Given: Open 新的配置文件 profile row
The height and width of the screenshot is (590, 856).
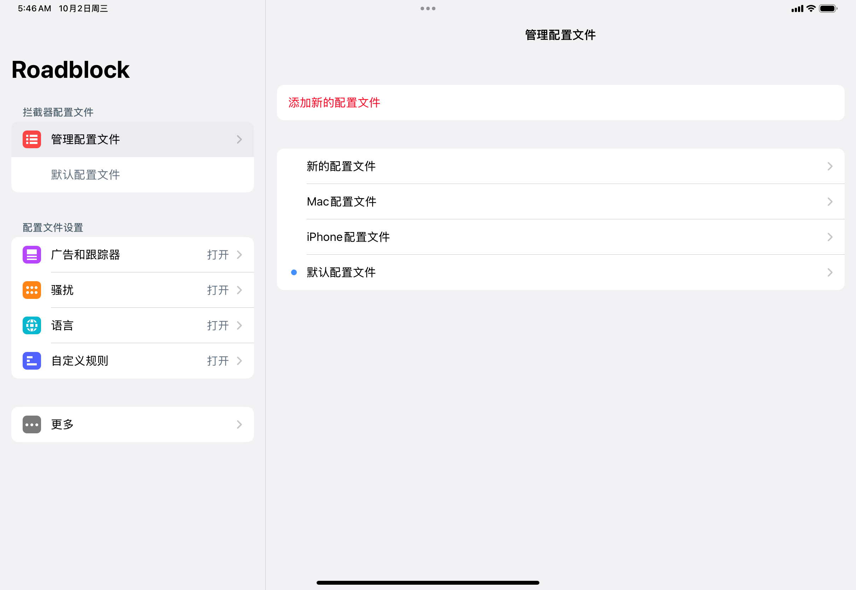Looking at the screenshot, I should 560,166.
